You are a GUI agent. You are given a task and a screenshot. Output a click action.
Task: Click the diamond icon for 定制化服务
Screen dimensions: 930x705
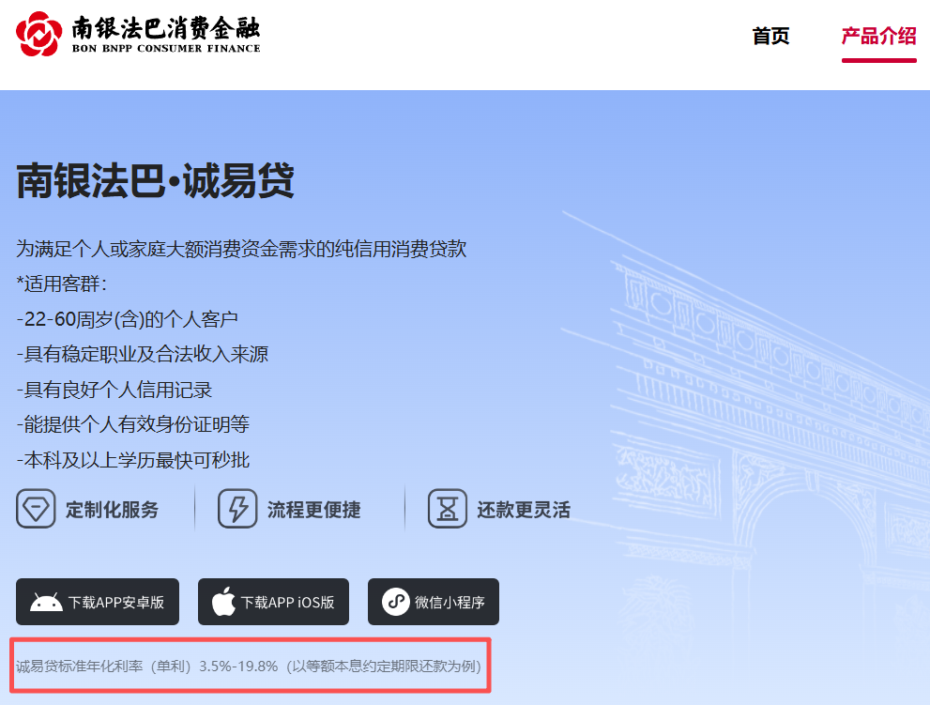point(36,509)
